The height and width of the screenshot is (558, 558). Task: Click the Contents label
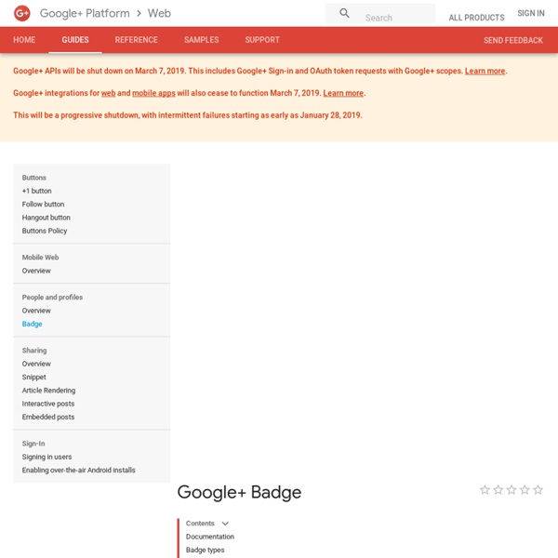coord(200,524)
